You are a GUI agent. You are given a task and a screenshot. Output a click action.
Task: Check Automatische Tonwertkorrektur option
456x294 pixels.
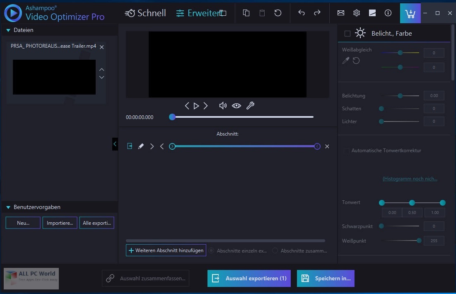pos(346,151)
